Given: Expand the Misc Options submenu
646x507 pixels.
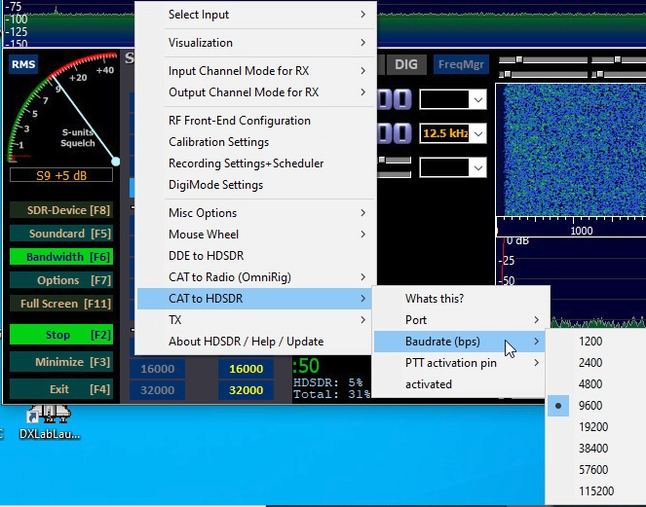Looking at the screenshot, I should pyautogui.click(x=255, y=213).
